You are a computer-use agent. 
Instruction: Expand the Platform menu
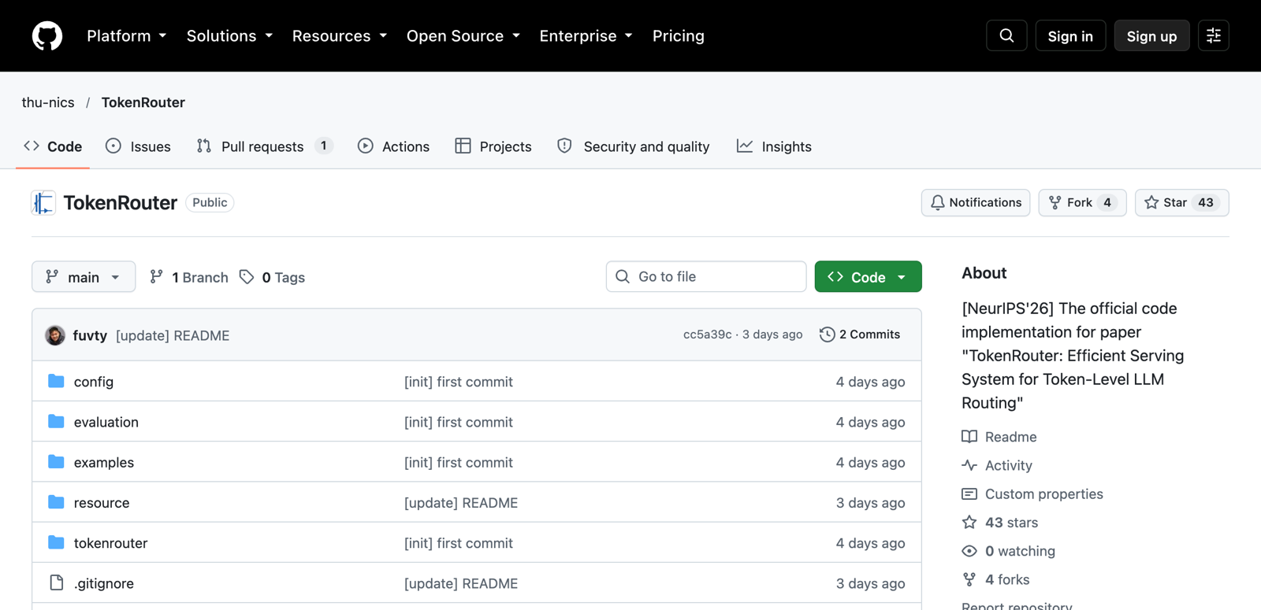point(127,36)
